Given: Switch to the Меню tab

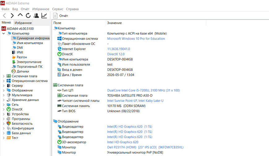Looking at the screenshot, I should pos(6,23).
